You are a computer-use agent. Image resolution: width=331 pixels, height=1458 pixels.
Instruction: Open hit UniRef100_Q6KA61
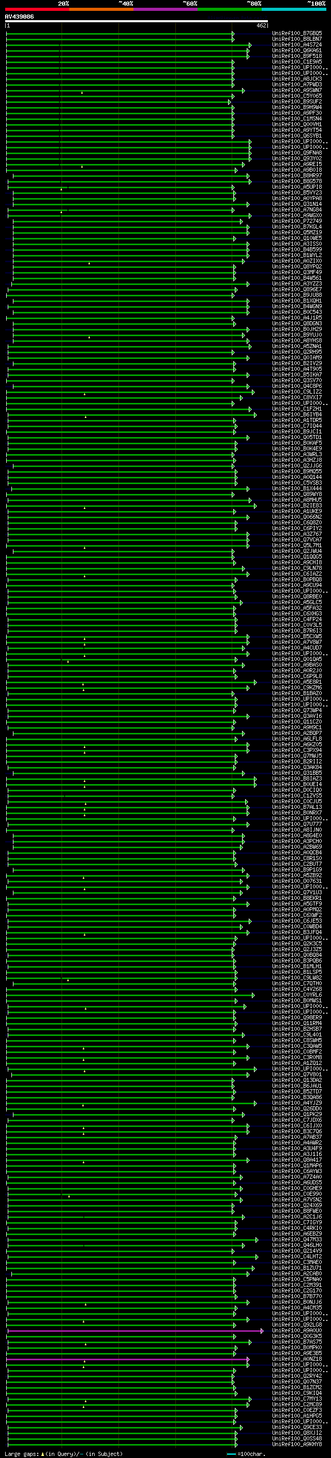click(x=297, y=50)
